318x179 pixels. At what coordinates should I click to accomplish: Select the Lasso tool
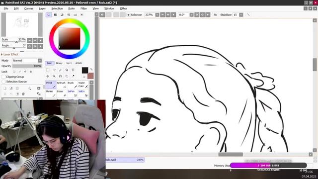click(x=54, y=70)
